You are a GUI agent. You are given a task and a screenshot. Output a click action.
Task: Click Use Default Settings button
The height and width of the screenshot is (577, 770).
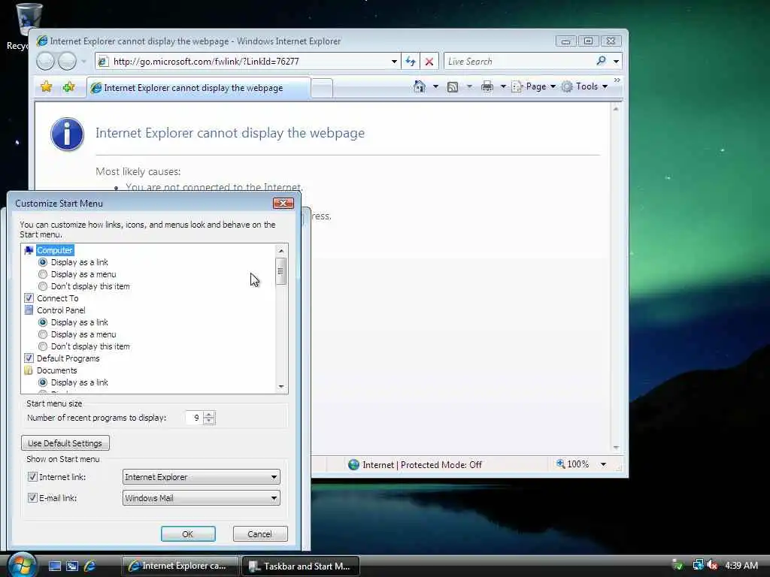click(65, 443)
